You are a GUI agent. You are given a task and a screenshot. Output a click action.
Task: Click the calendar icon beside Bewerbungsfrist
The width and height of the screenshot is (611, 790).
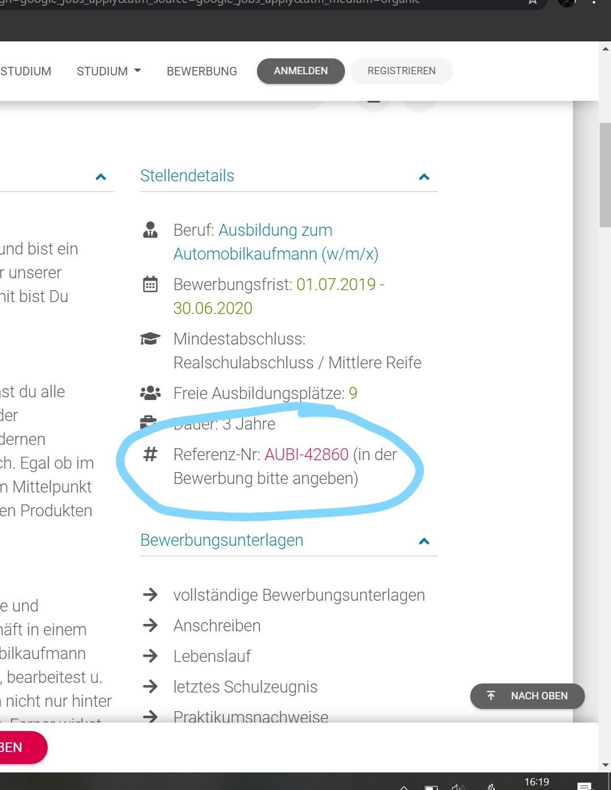pyautogui.click(x=150, y=284)
